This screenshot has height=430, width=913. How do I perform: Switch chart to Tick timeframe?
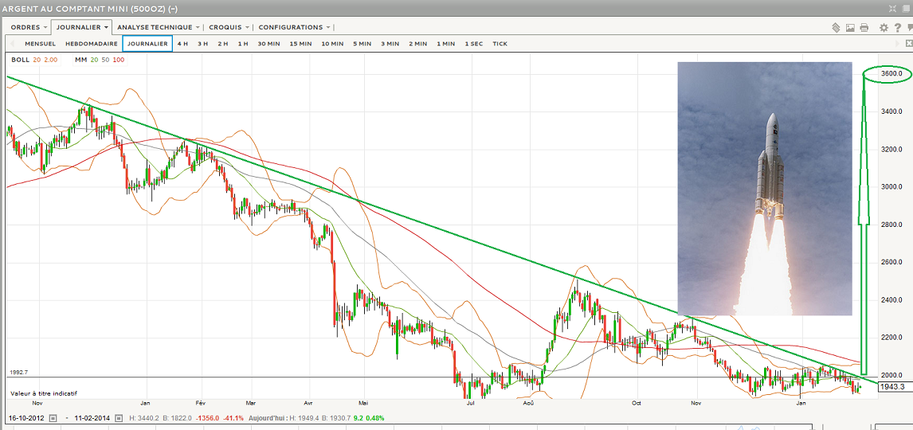click(x=500, y=44)
